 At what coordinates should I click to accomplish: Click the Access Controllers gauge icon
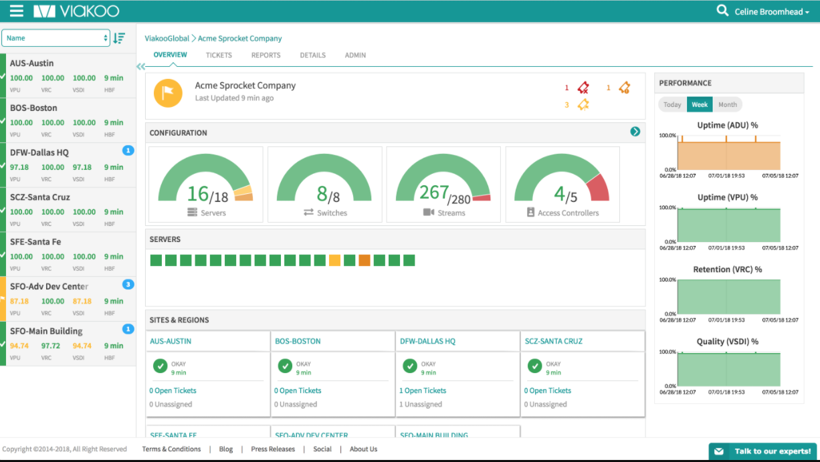tap(531, 213)
